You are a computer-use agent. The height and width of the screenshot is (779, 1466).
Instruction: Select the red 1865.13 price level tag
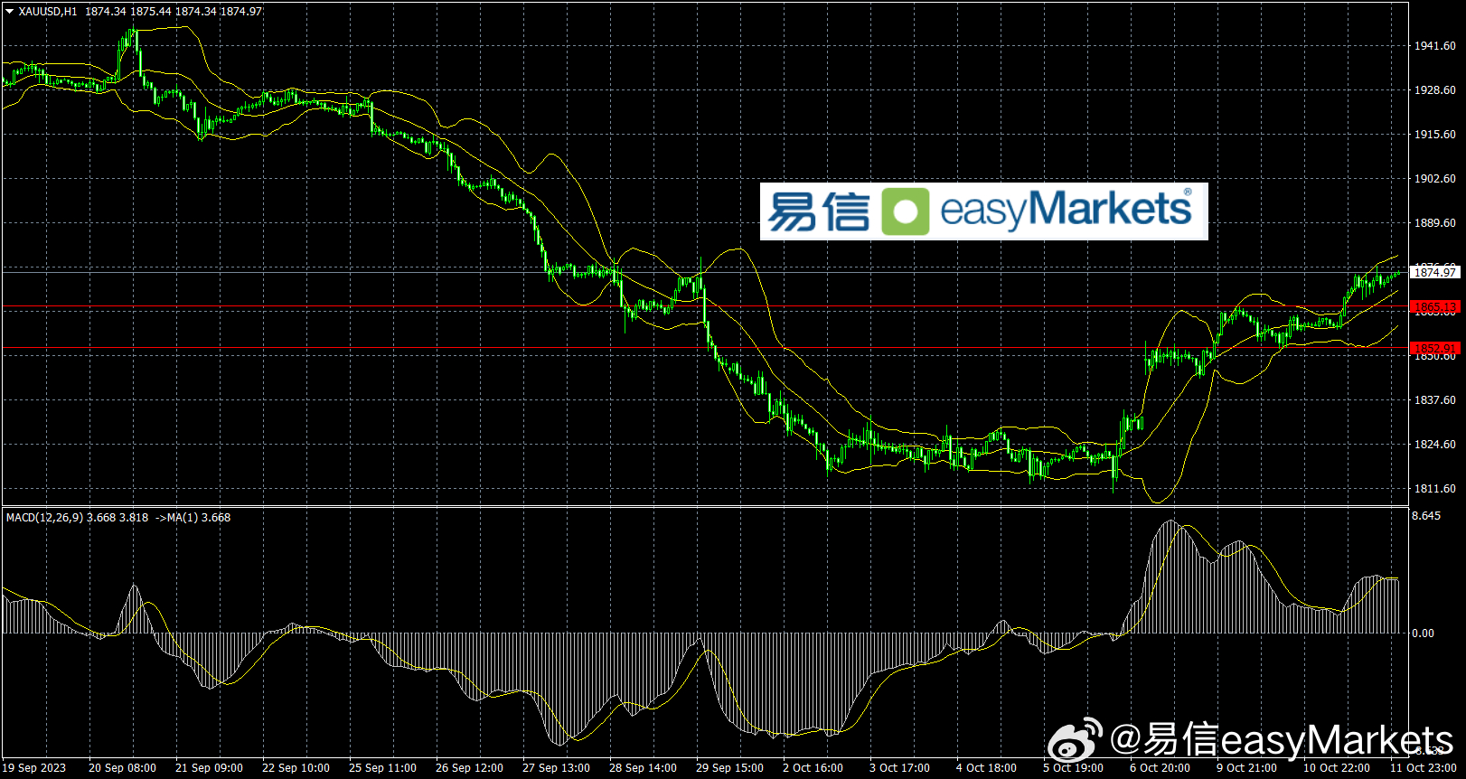click(x=1434, y=307)
